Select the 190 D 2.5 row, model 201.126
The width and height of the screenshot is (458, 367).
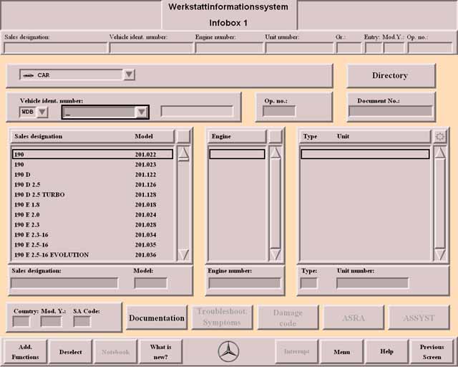(92, 184)
